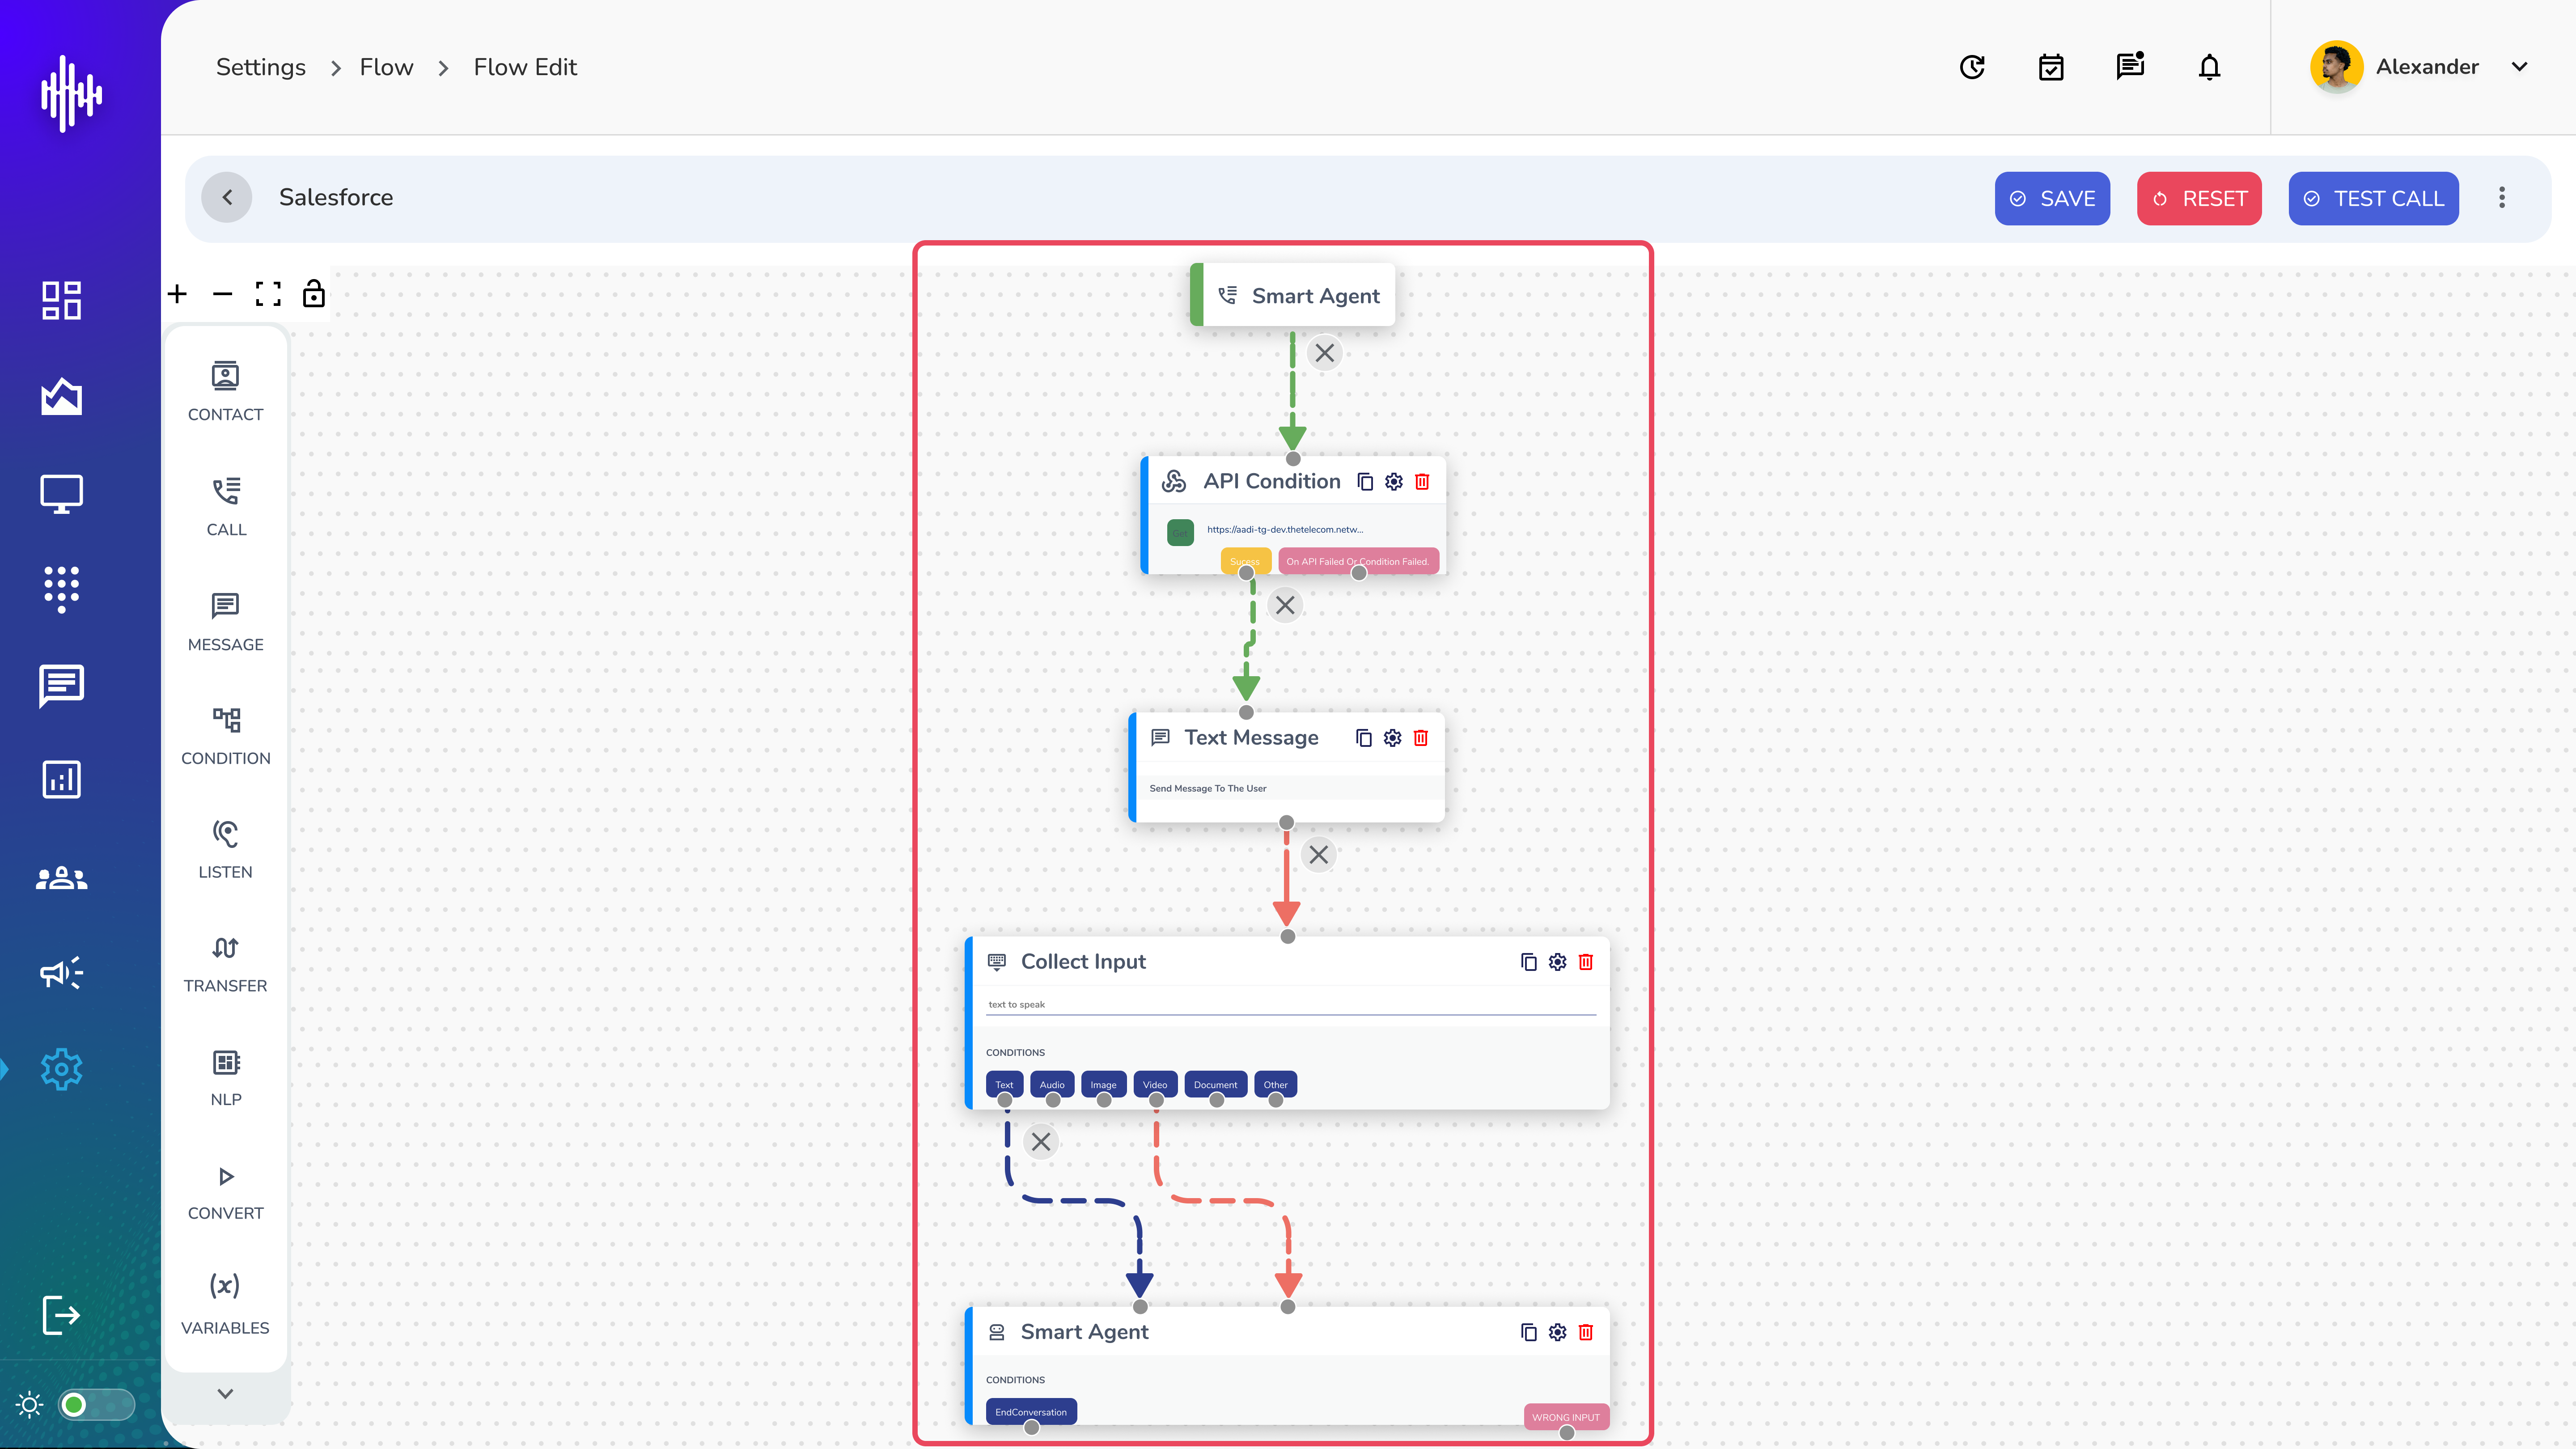Viewport: 2576px width, 1449px height.
Task: Copy the API Condition node
Action: click(x=1365, y=482)
